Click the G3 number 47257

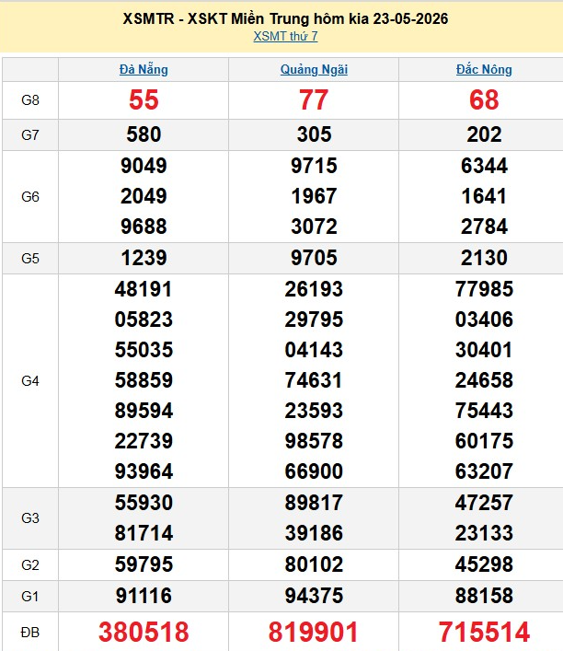click(x=484, y=503)
